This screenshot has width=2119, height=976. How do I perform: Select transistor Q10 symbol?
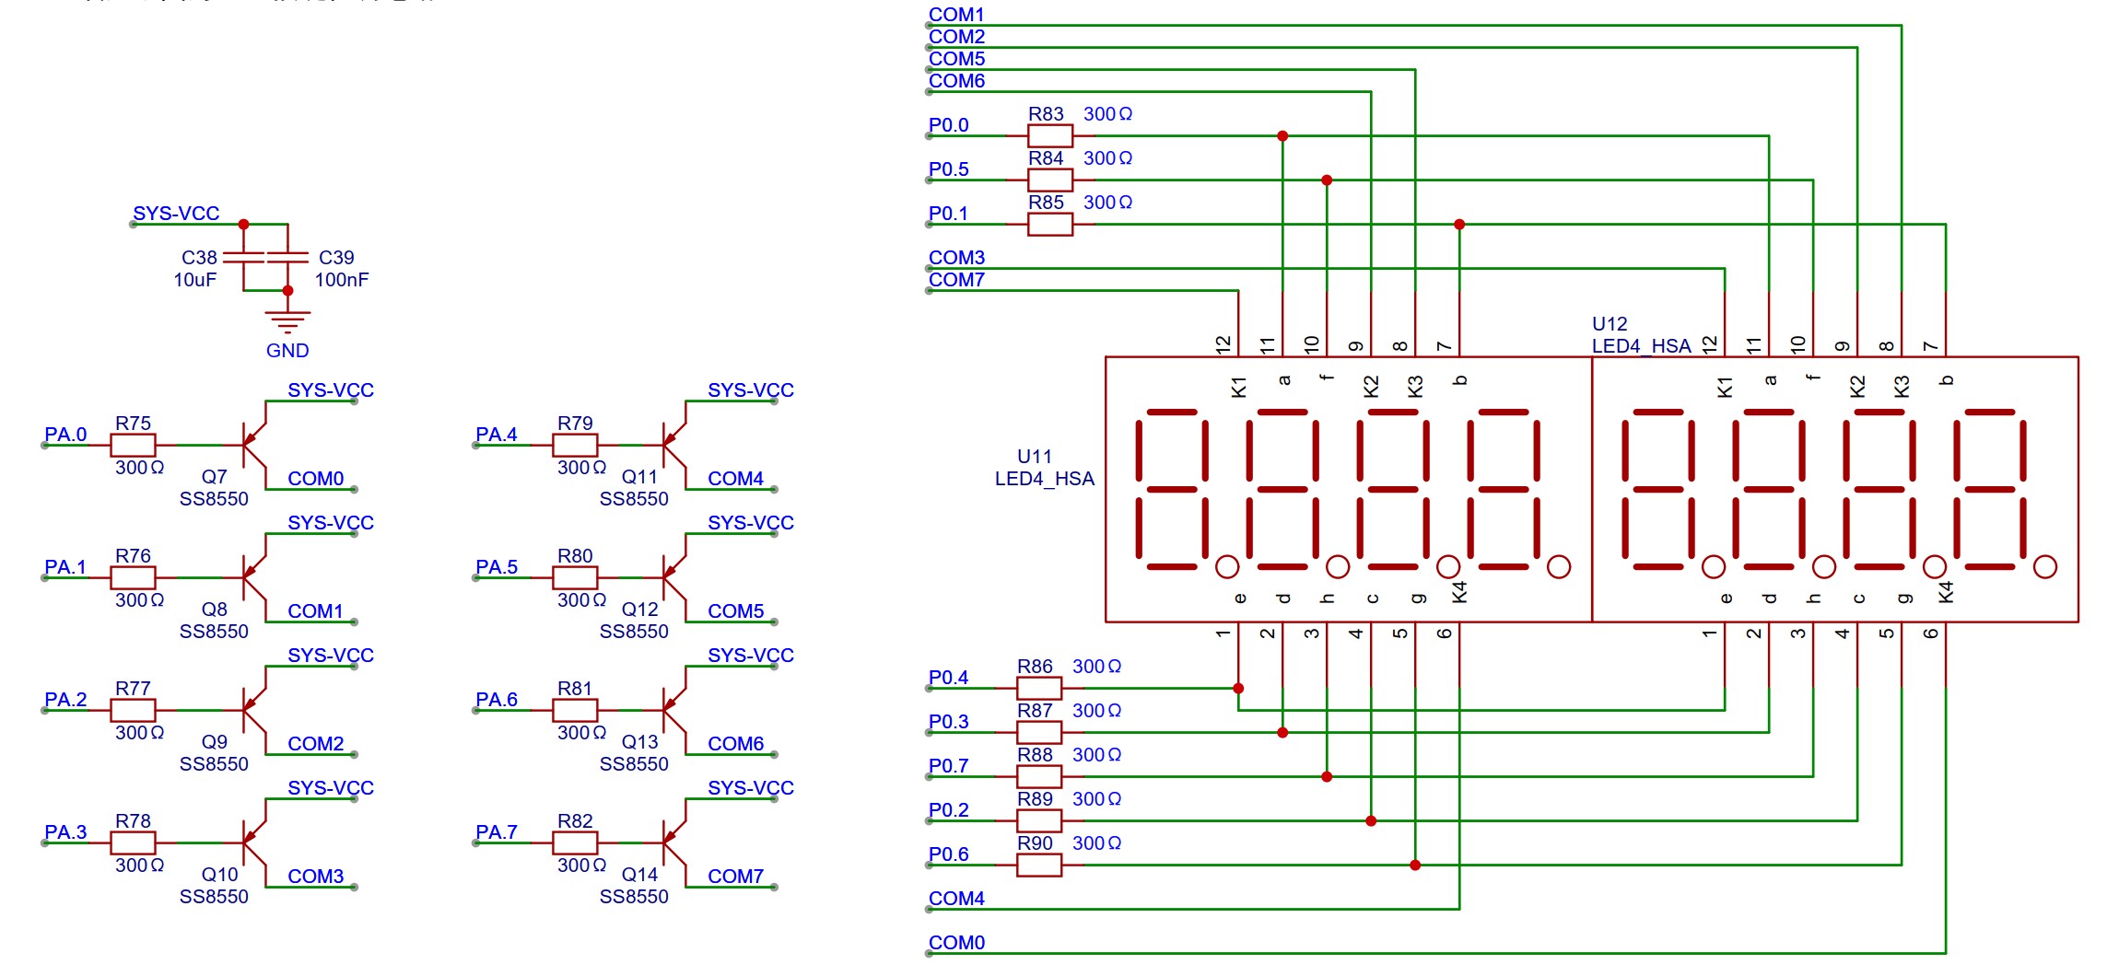[254, 842]
